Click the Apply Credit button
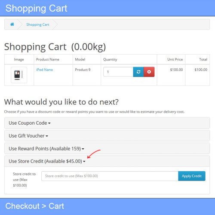Image resolution: width=215 pixels, height=215 pixels. tap(192, 176)
